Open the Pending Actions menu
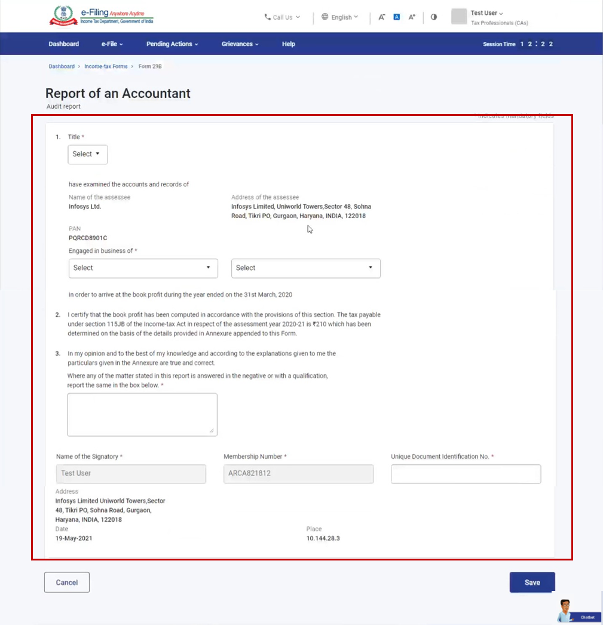603x625 pixels. (x=172, y=44)
